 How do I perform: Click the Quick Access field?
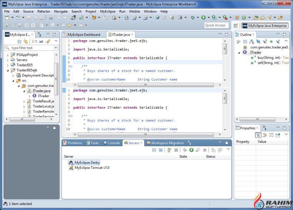tap(215, 25)
